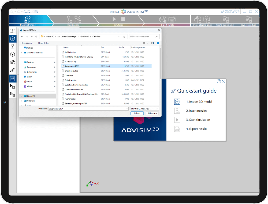Open settings gear icon in title bar
This screenshot has height=204, width=268.
coord(226,12)
